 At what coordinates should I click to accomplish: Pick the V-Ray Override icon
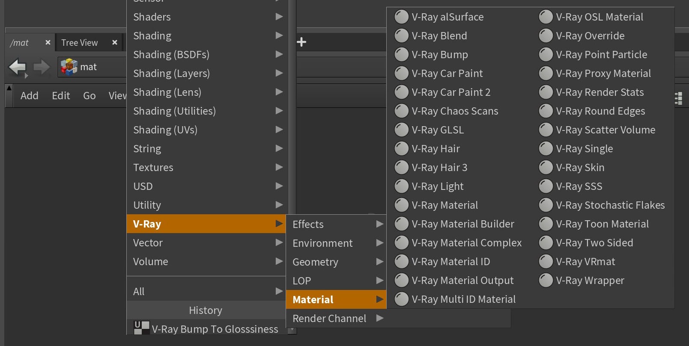(546, 36)
